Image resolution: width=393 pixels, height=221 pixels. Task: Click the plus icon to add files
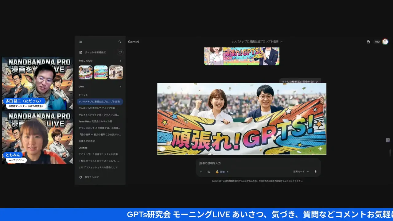pos(201,172)
